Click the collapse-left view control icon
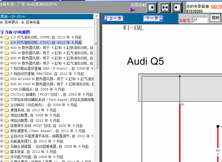Image resolution: width=222 pixels, height=162 pixels. [x=177, y=7]
